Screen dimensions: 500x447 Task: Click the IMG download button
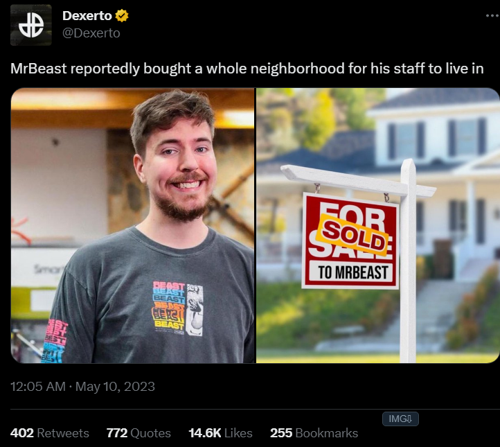pyautogui.click(x=400, y=419)
